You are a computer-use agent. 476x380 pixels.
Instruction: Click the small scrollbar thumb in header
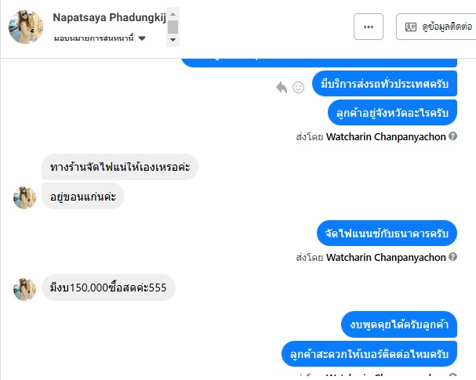[x=173, y=27]
